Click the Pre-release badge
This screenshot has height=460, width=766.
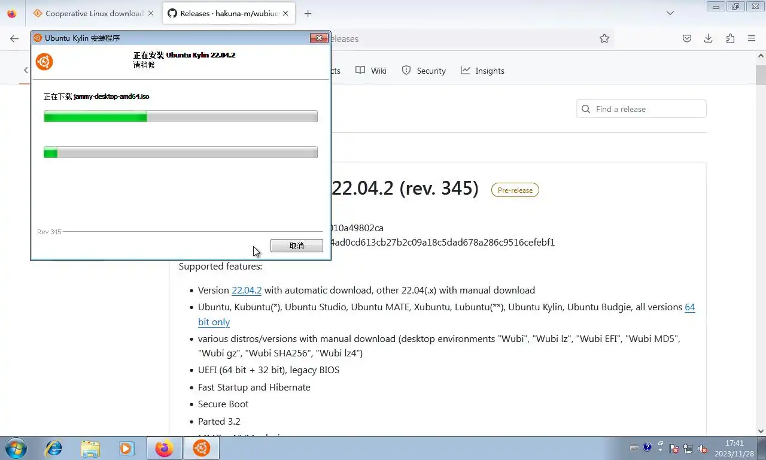pos(515,190)
